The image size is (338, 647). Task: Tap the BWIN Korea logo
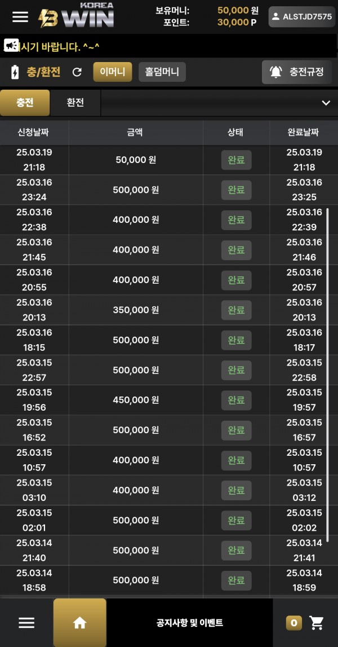click(x=76, y=15)
